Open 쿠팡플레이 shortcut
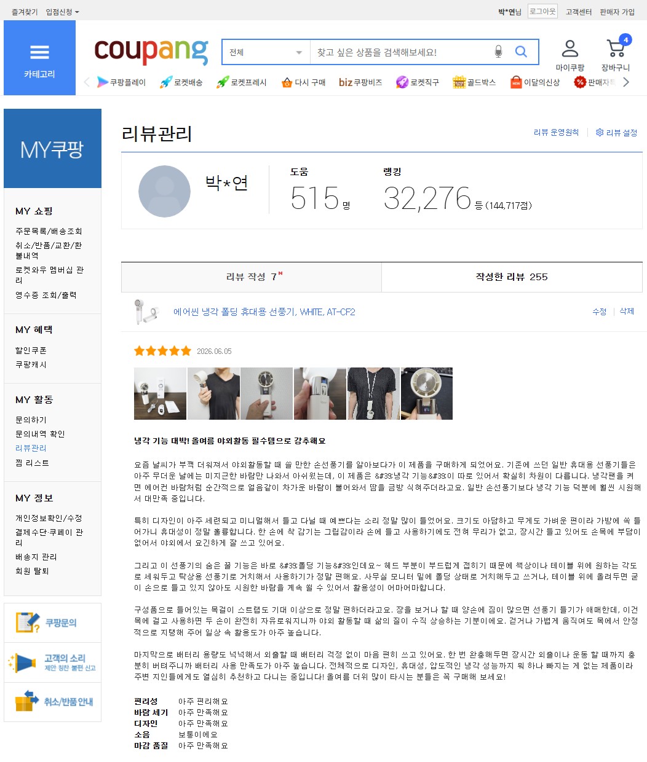The width and height of the screenshot is (647, 762). [121, 82]
